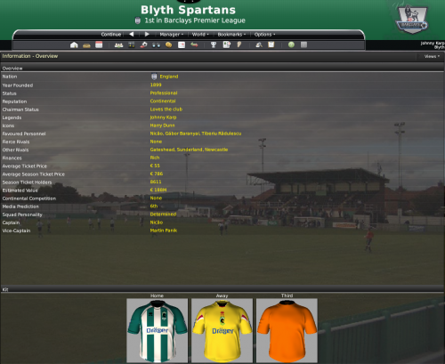This screenshot has width=445, height=364.
Task: Select the orange Third kit thumbnail
Action: 287,330
